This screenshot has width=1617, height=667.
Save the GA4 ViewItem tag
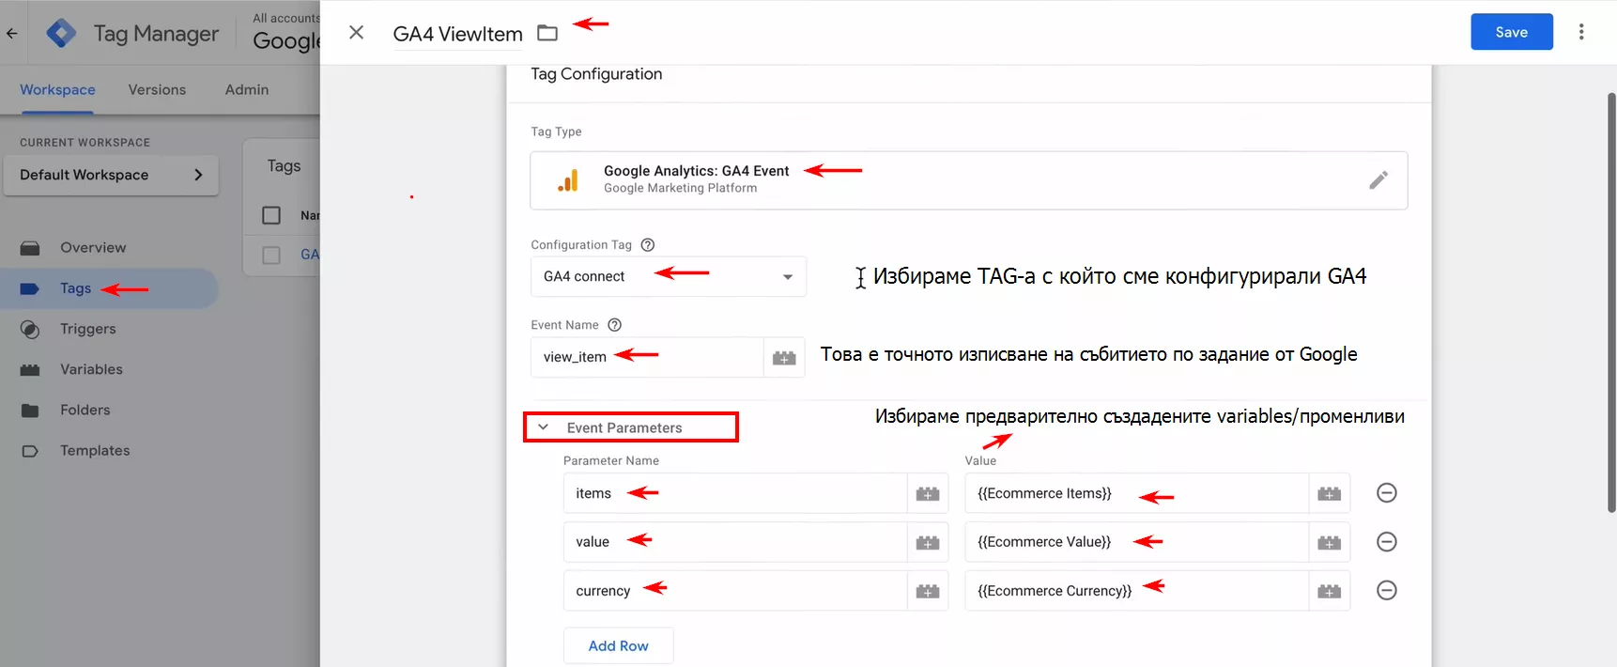point(1512,32)
